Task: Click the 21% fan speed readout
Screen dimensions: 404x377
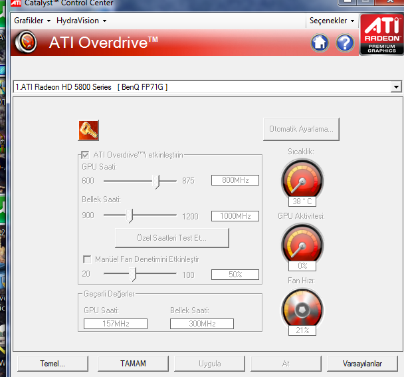Action: 302,330
